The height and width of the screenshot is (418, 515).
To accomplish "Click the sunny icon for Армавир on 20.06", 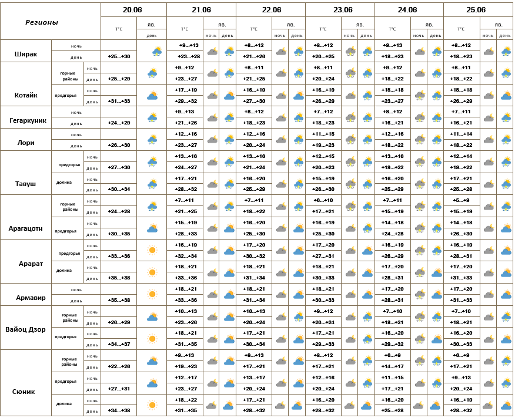I will [152, 294].
